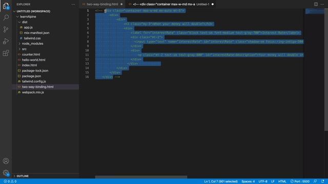Open the Search view icon

[6, 17]
